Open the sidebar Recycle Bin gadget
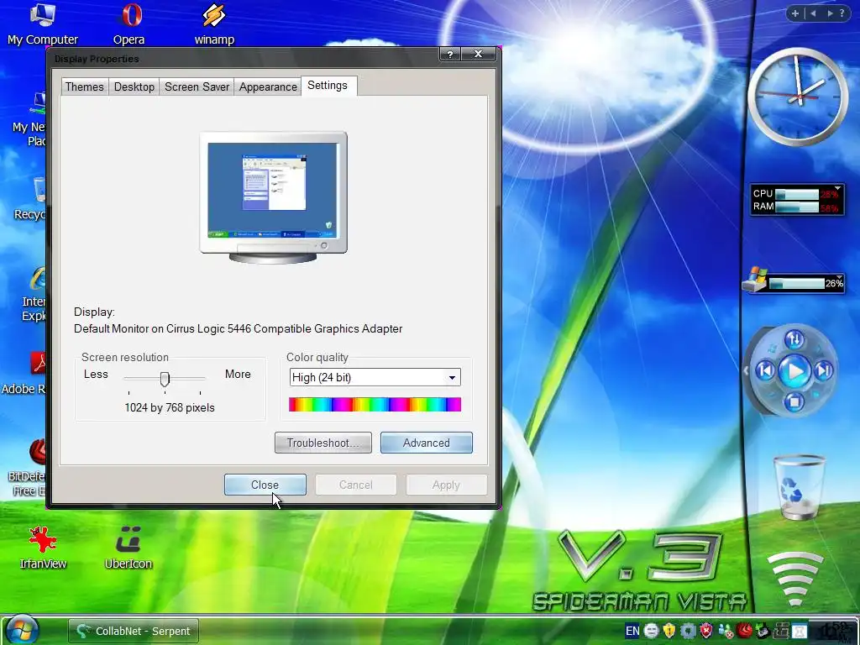The height and width of the screenshot is (645, 860). (798, 487)
